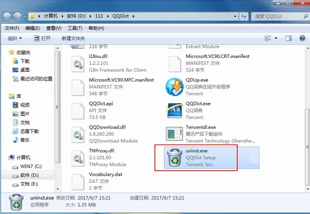This screenshot has height=214, width=310.
Task: Click the change view icon
Action: 268,38
